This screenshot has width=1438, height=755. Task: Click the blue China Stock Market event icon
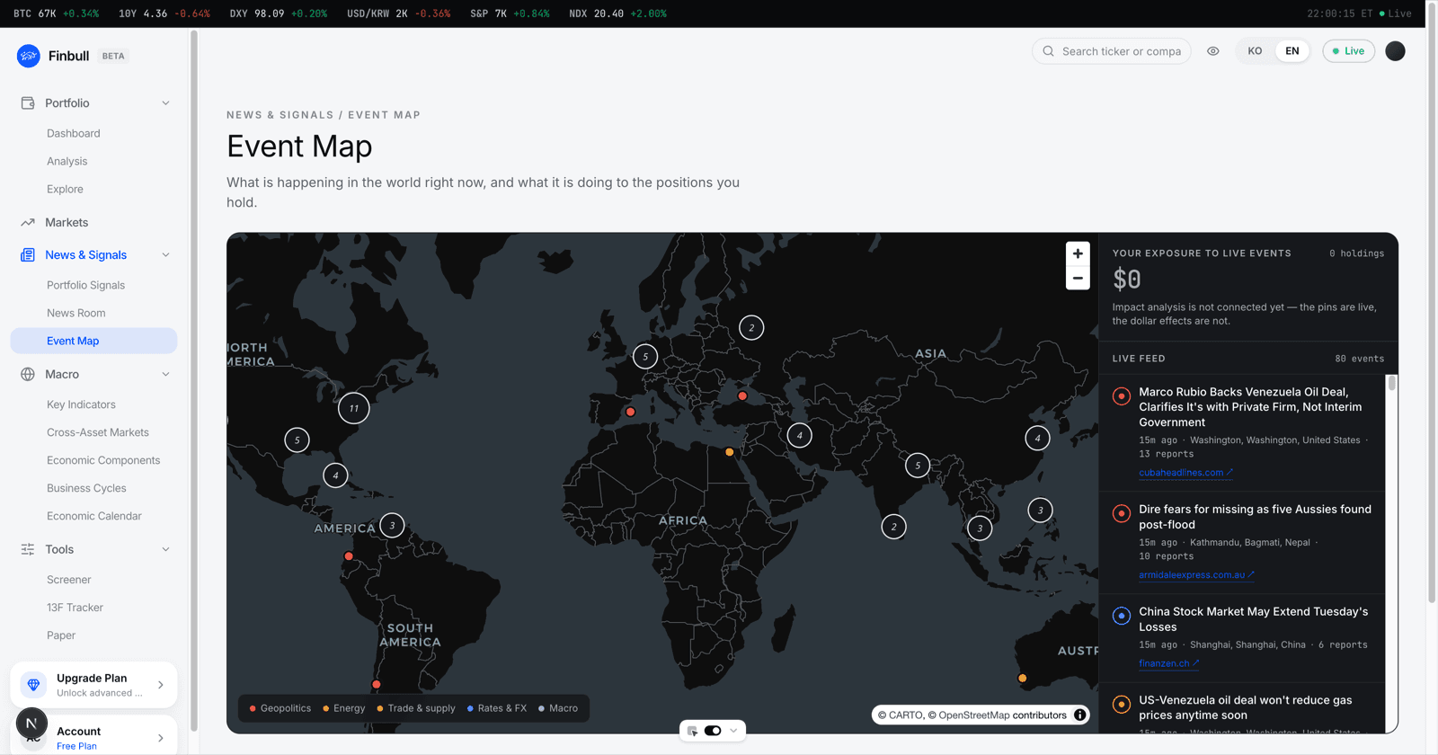point(1122,616)
